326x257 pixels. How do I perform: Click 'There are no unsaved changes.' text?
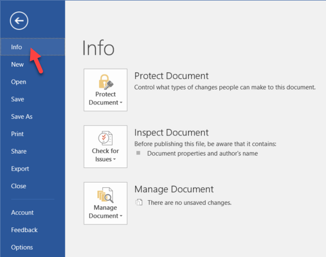coord(189,203)
